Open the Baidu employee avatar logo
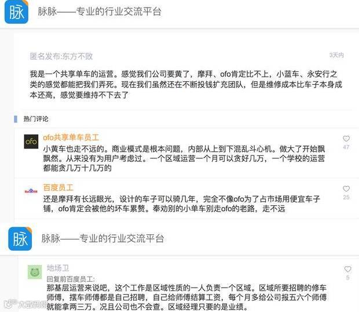The image size is (359, 312). point(31,191)
